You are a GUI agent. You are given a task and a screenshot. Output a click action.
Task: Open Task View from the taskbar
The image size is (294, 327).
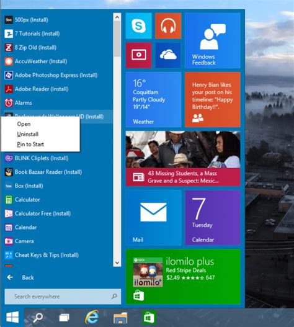[x=65, y=318]
